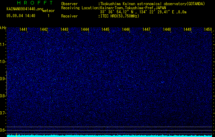Click time axis label 1443
Viewport: 215px width, 137px height.
(x=65, y=29)
